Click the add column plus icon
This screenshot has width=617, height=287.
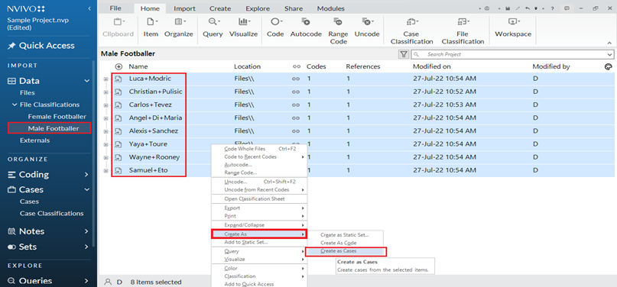119,66
